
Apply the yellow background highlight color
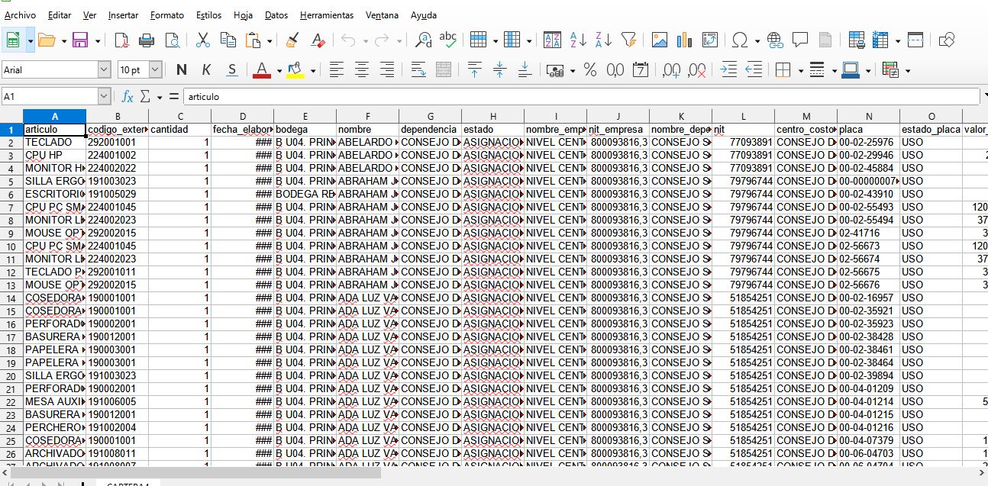click(295, 70)
